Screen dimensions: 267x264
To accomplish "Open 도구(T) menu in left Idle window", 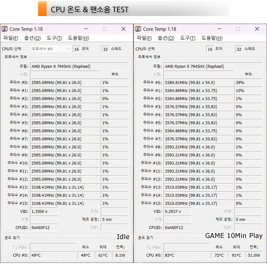I will (x=54, y=38).
